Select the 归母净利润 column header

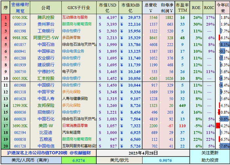167,8
